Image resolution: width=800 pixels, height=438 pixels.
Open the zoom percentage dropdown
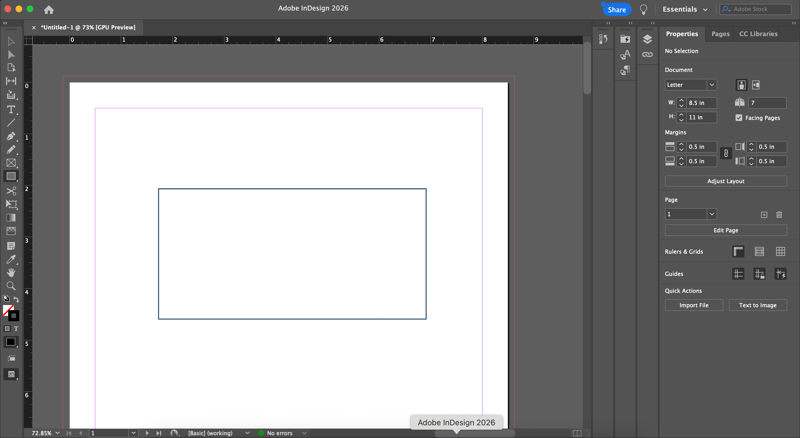(57, 433)
